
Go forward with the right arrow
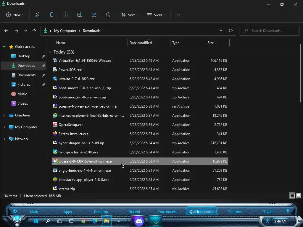pyautogui.click(x=17, y=31)
